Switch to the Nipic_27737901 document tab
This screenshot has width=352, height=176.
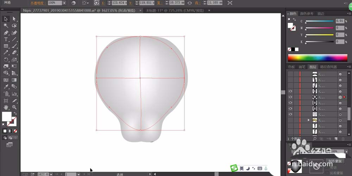[x=79, y=11]
